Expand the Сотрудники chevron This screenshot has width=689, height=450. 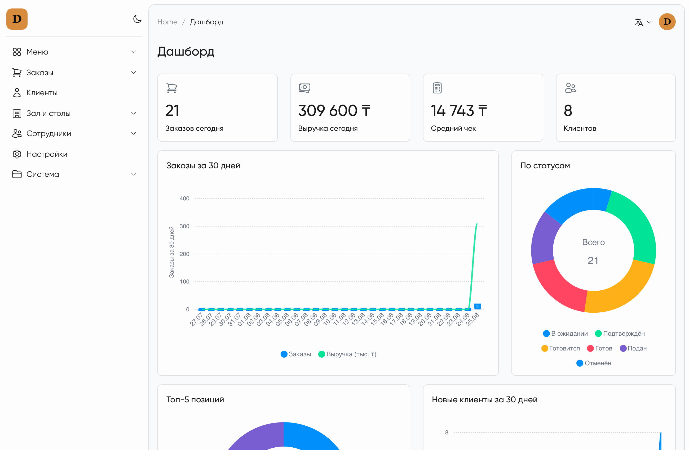(134, 134)
